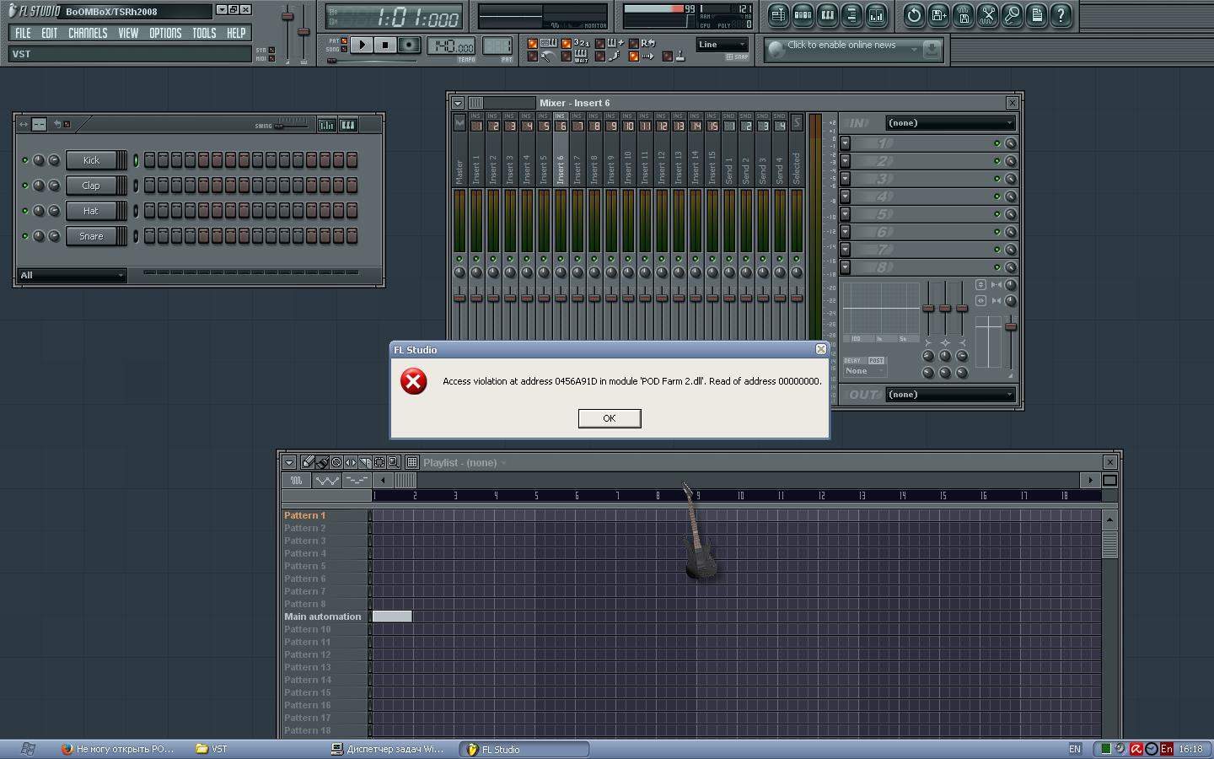Open the All channel filter dropdown

tap(72, 275)
